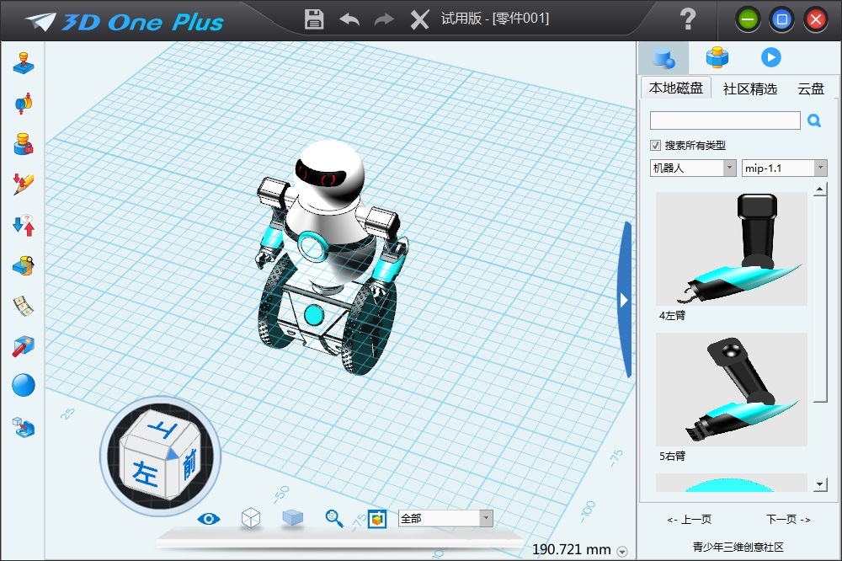Click the 3D One Plus paper plane logo
Viewport: 842px width, 561px height.
tap(40, 22)
